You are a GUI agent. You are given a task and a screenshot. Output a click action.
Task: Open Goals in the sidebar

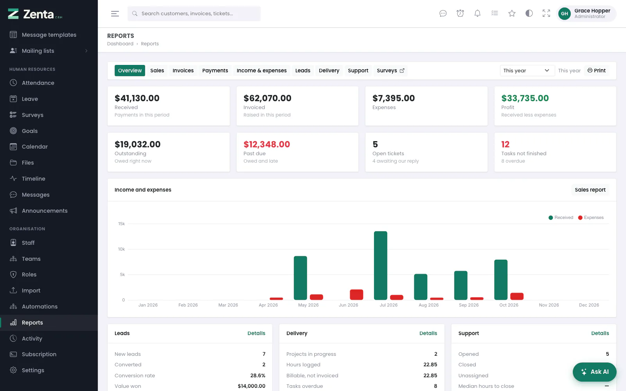(49, 131)
